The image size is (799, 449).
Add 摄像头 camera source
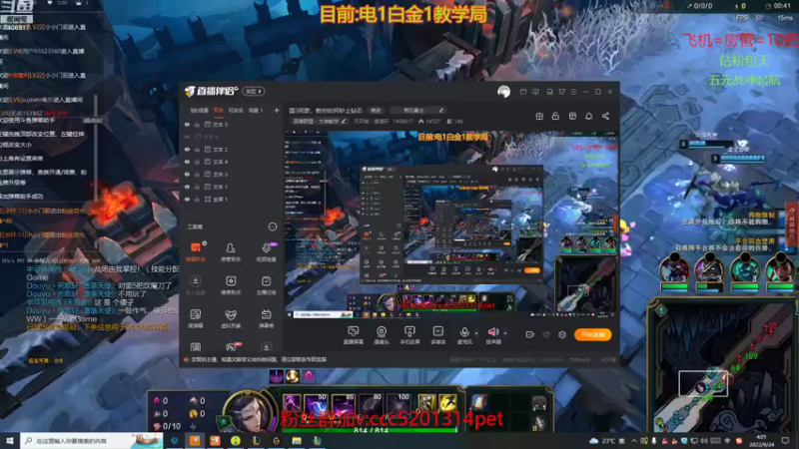382,335
